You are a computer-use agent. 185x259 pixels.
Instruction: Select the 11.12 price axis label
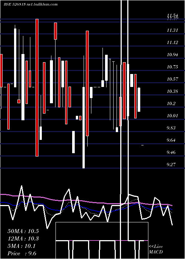172,43
